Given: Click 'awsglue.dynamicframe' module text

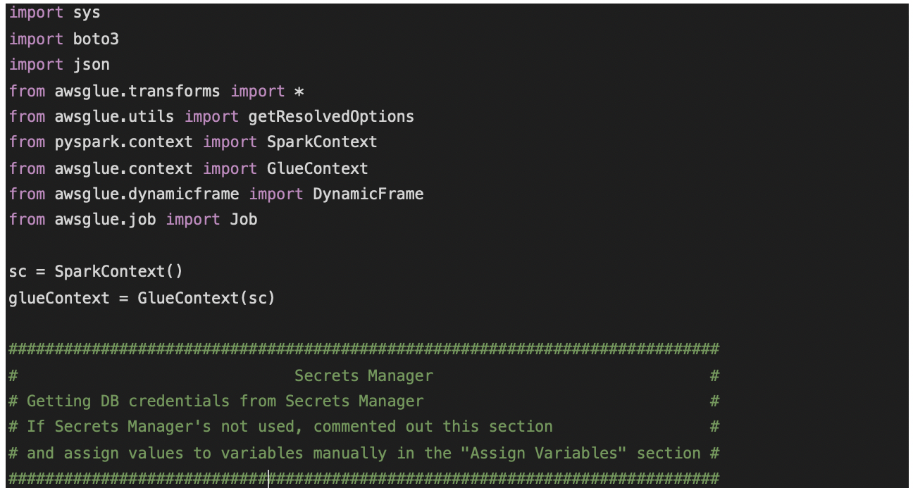Looking at the screenshot, I should coord(147,194).
